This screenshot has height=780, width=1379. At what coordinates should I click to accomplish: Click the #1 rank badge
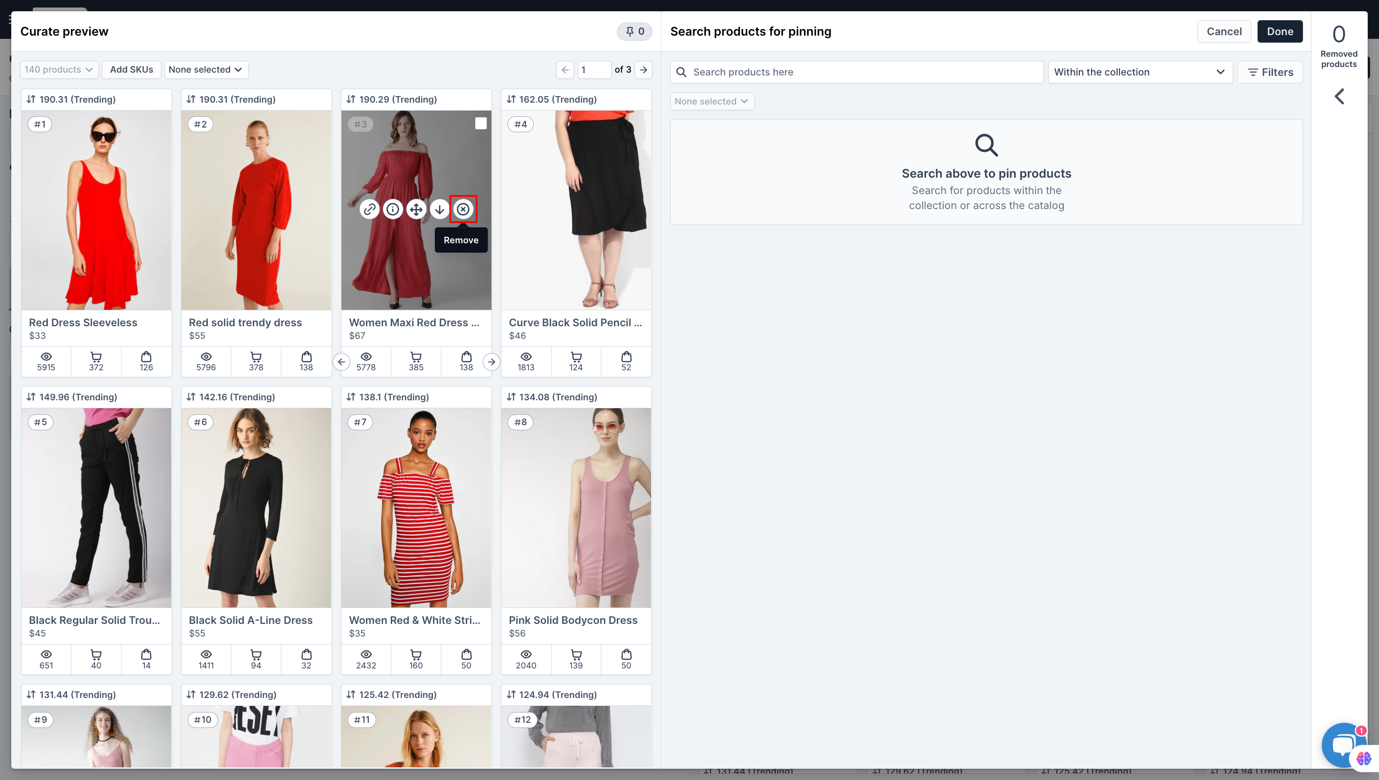(40, 124)
